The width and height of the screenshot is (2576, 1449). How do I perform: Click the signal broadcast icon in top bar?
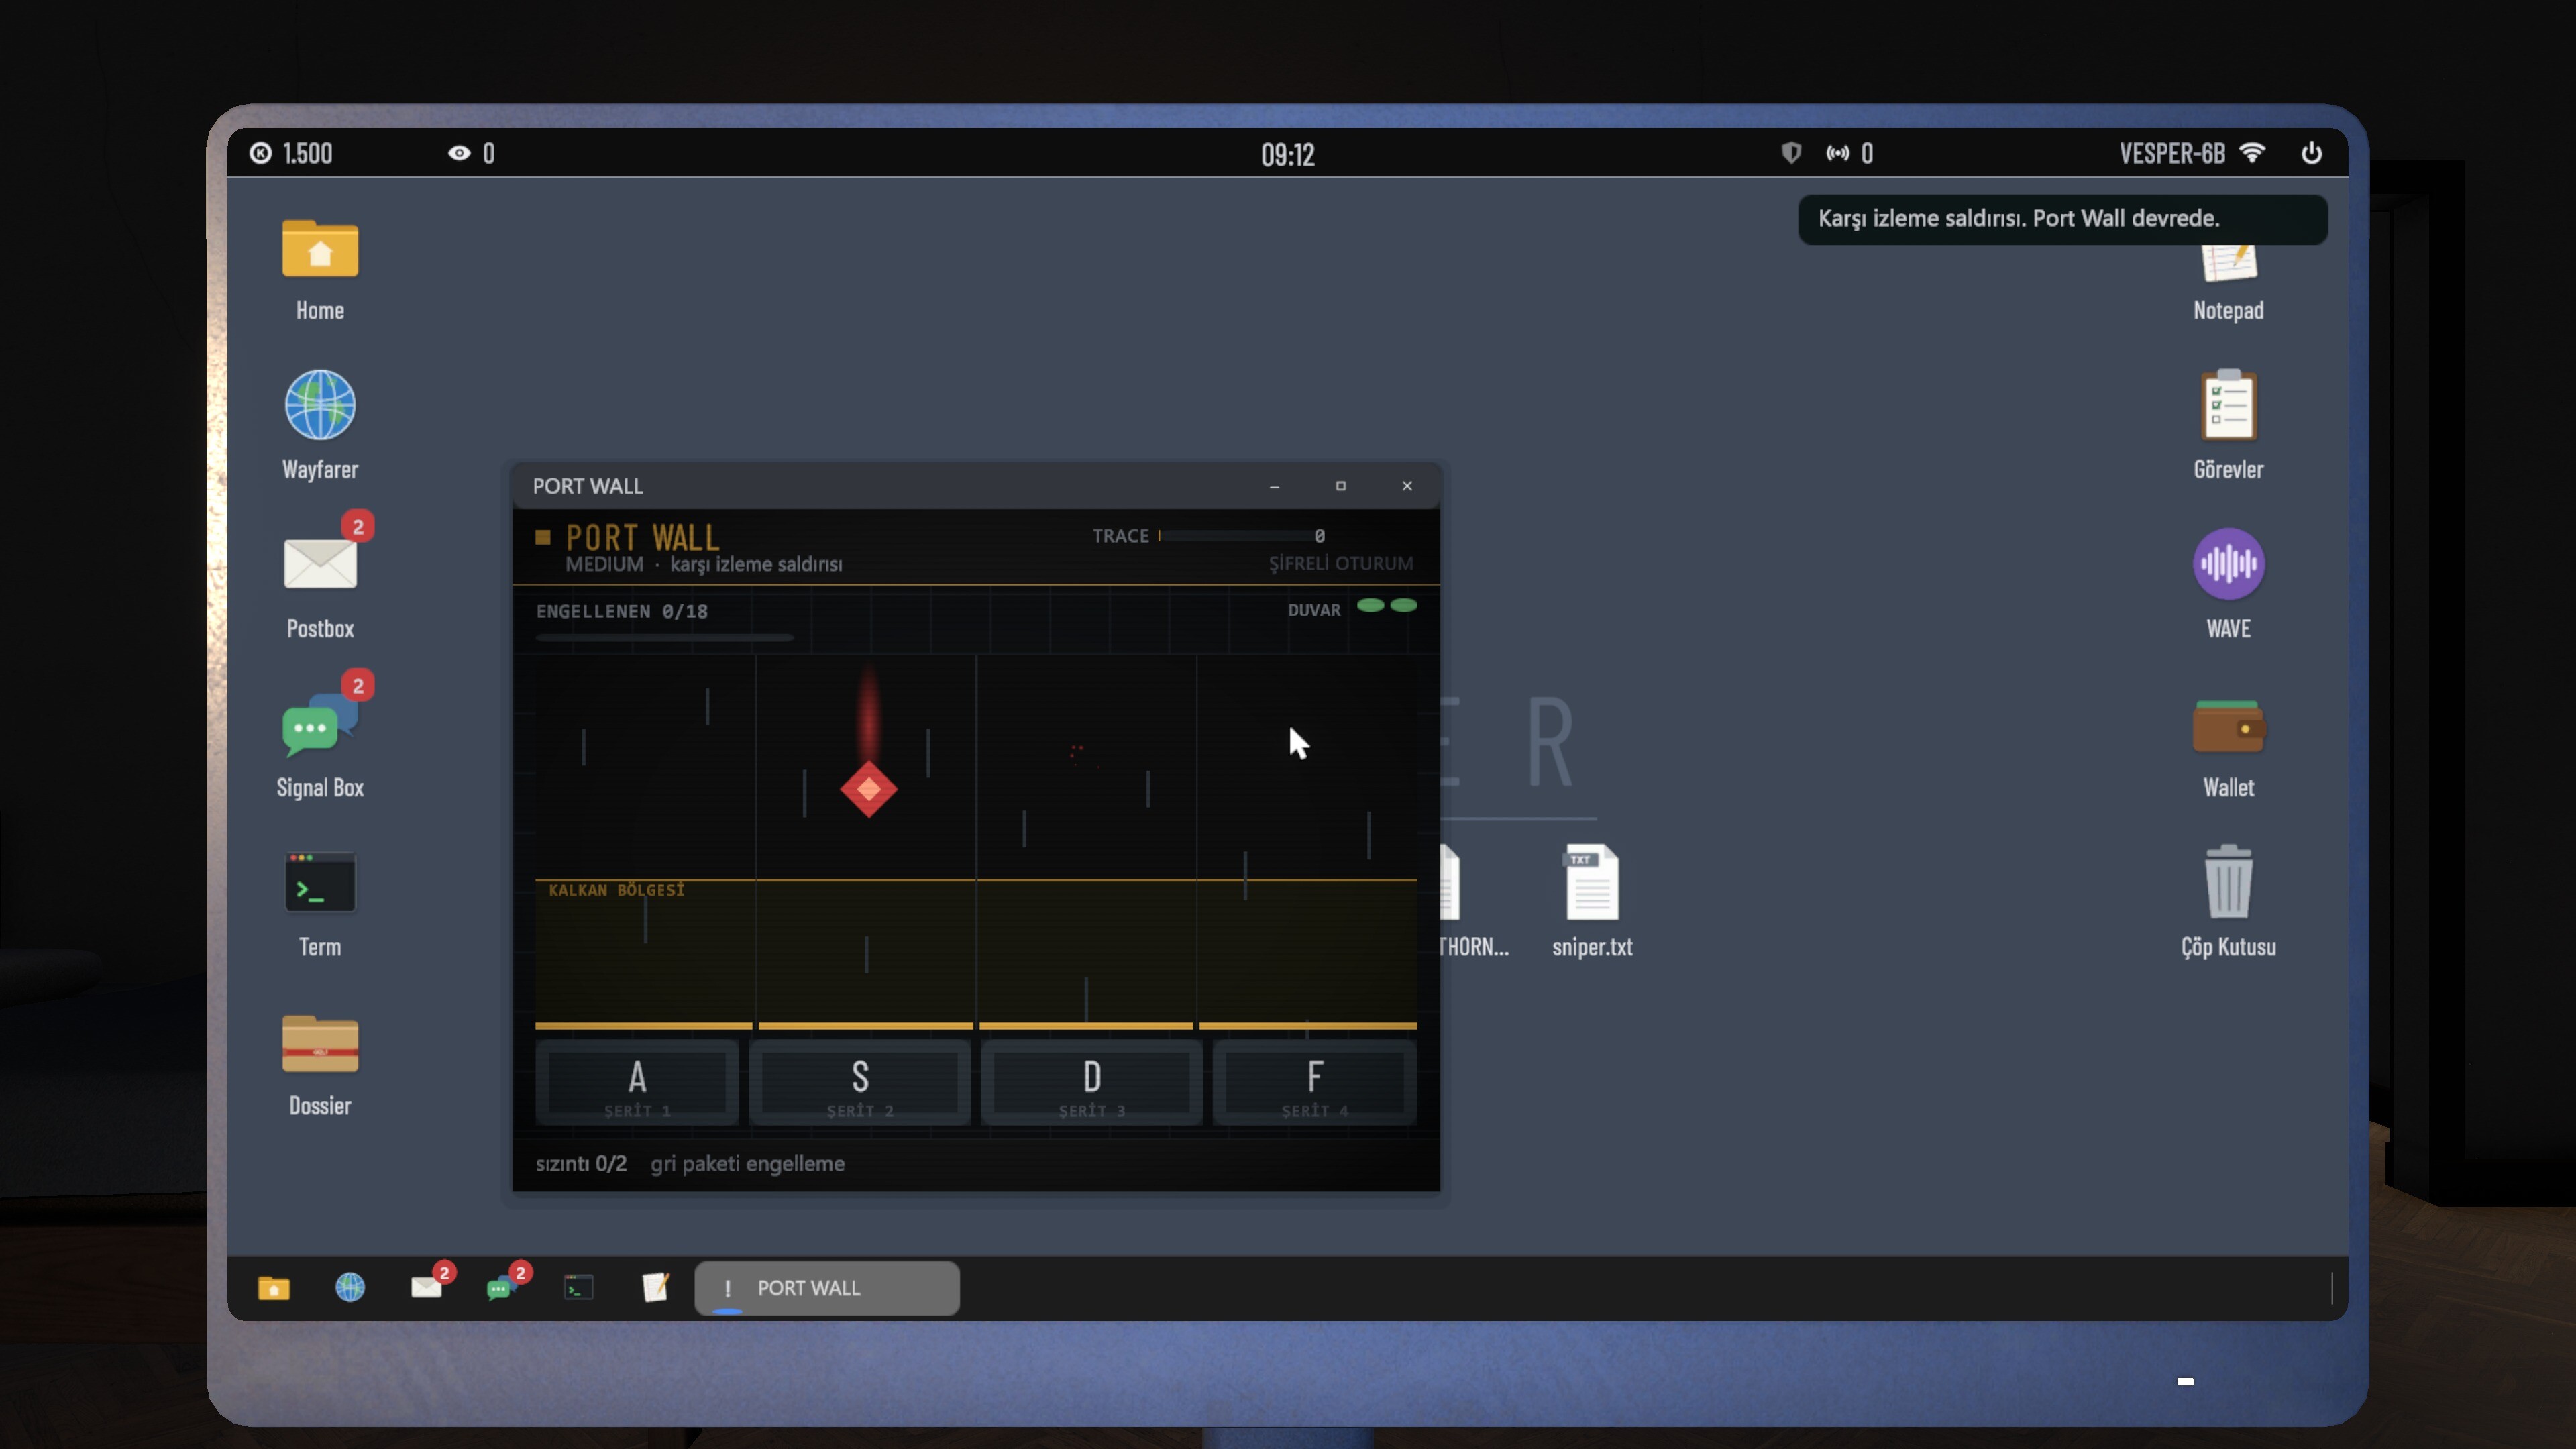coord(1838,153)
